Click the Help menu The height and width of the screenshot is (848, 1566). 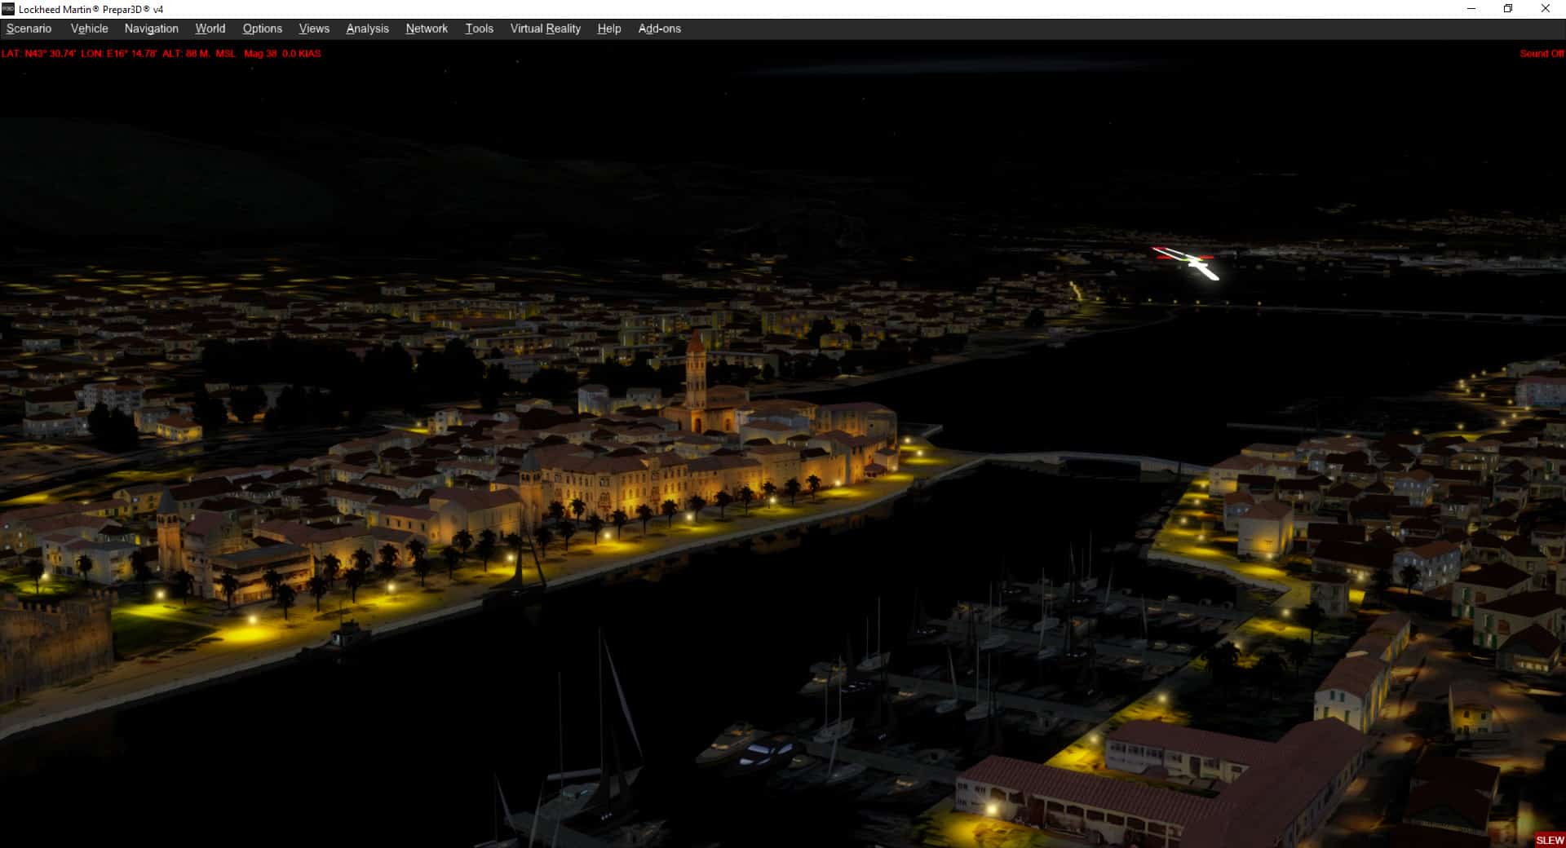(x=608, y=29)
